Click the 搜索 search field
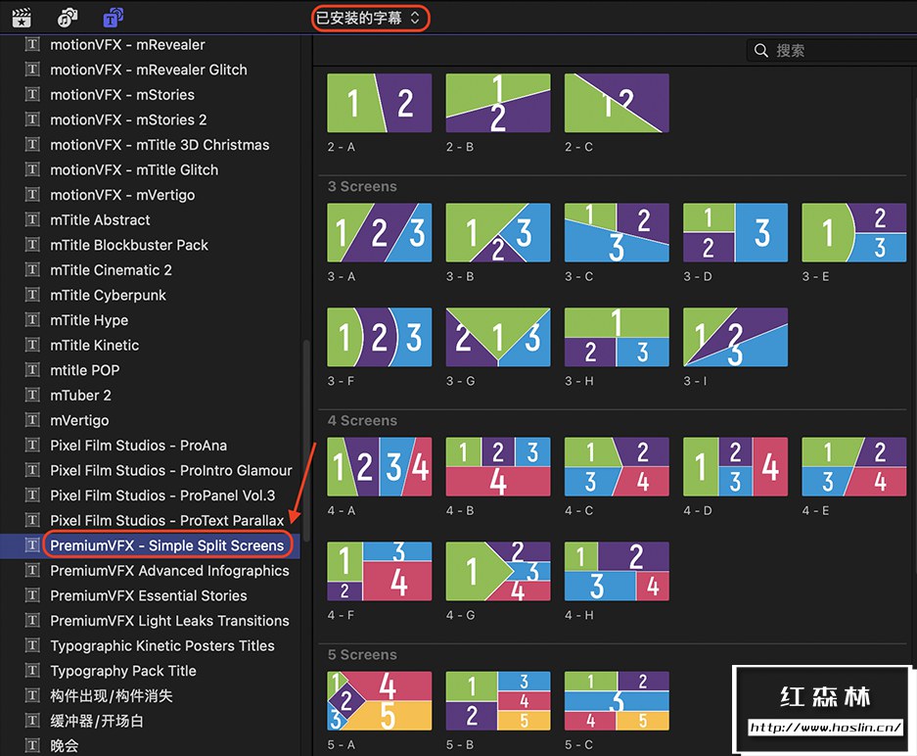The width and height of the screenshot is (917, 756). click(832, 51)
